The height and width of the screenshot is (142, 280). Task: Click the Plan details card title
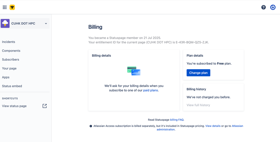click(195, 56)
